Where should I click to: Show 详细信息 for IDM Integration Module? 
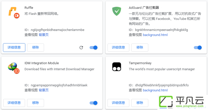[x=14, y=103]
